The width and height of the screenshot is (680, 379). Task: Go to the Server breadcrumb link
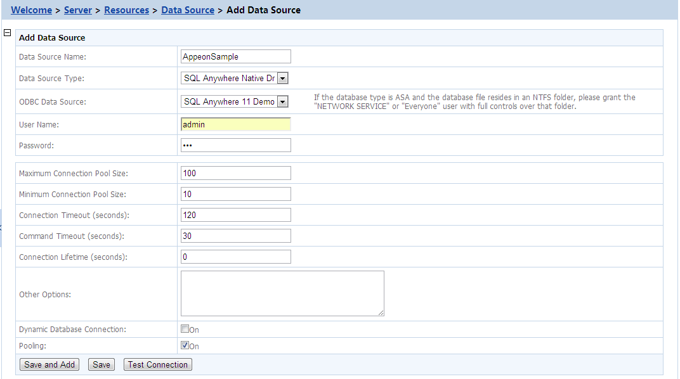(x=78, y=10)
